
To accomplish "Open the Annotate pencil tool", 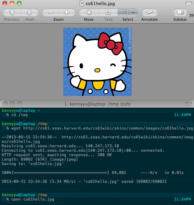I will (150, 12).
